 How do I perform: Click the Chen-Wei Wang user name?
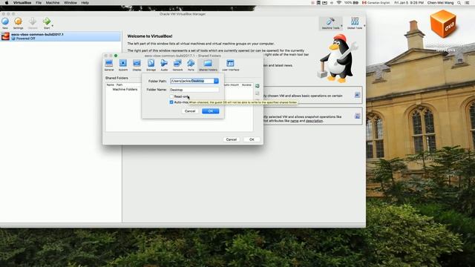[x=440, y=3]
